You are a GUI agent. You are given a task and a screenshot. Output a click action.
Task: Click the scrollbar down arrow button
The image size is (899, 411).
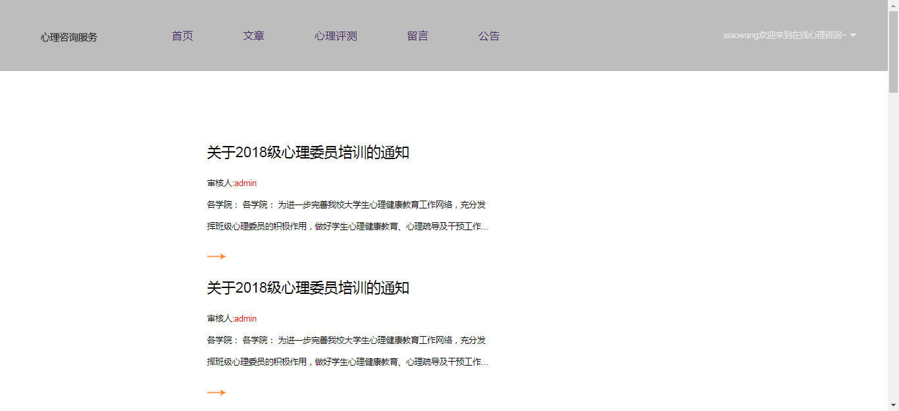pyautogui.click(x=893, y=405)
